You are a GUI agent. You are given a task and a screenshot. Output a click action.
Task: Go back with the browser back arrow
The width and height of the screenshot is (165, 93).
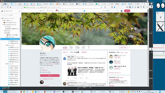(x=2, y=7)
